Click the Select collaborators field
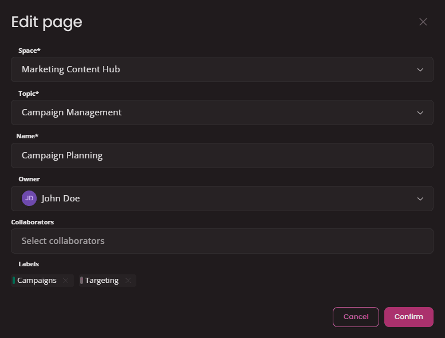Viewport: 445px width, 338px height. coord(222,241)
